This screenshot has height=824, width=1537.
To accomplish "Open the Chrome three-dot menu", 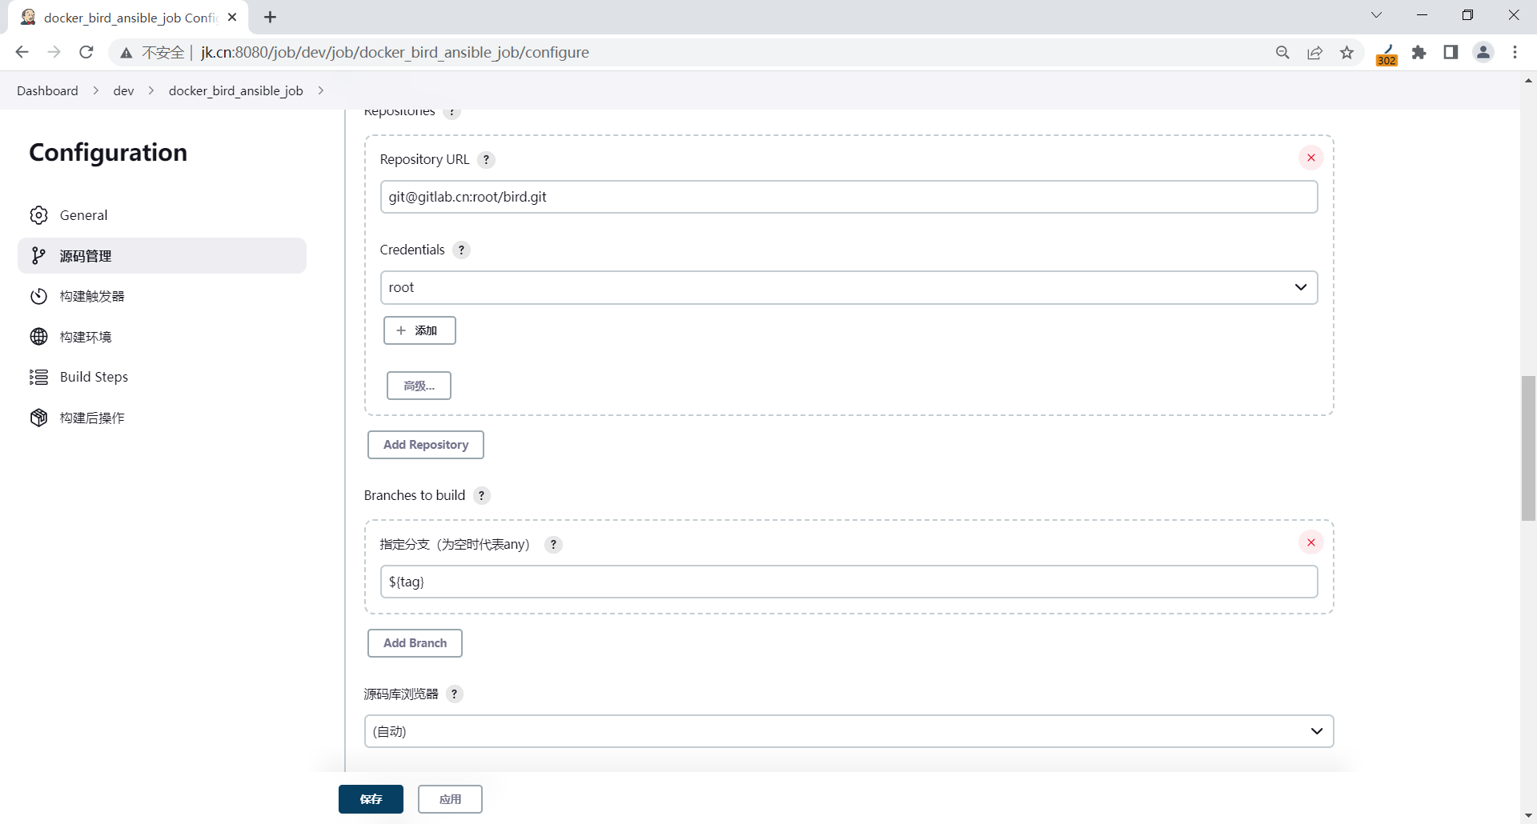I will coord(1515,52).
